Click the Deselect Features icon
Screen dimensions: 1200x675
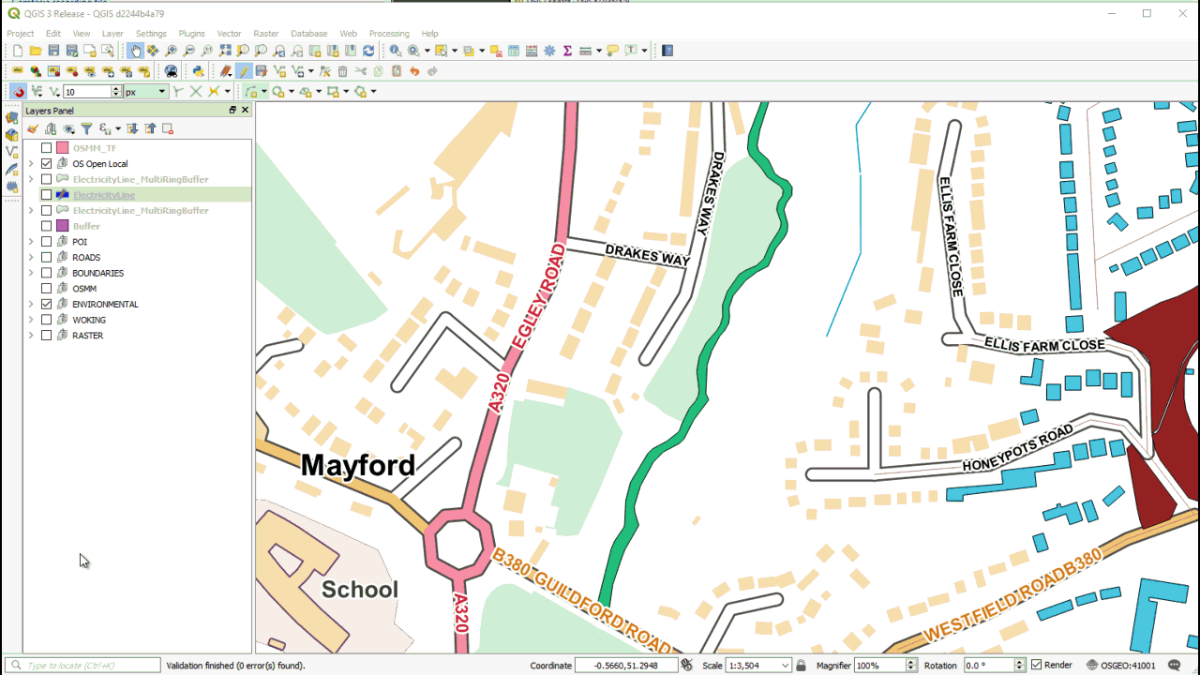[495, 51]
